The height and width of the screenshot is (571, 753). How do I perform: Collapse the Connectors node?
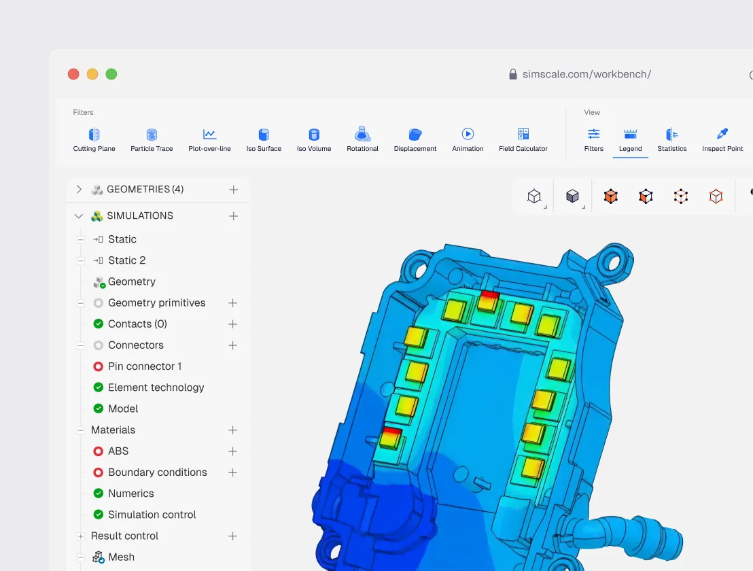click(81, 345)
